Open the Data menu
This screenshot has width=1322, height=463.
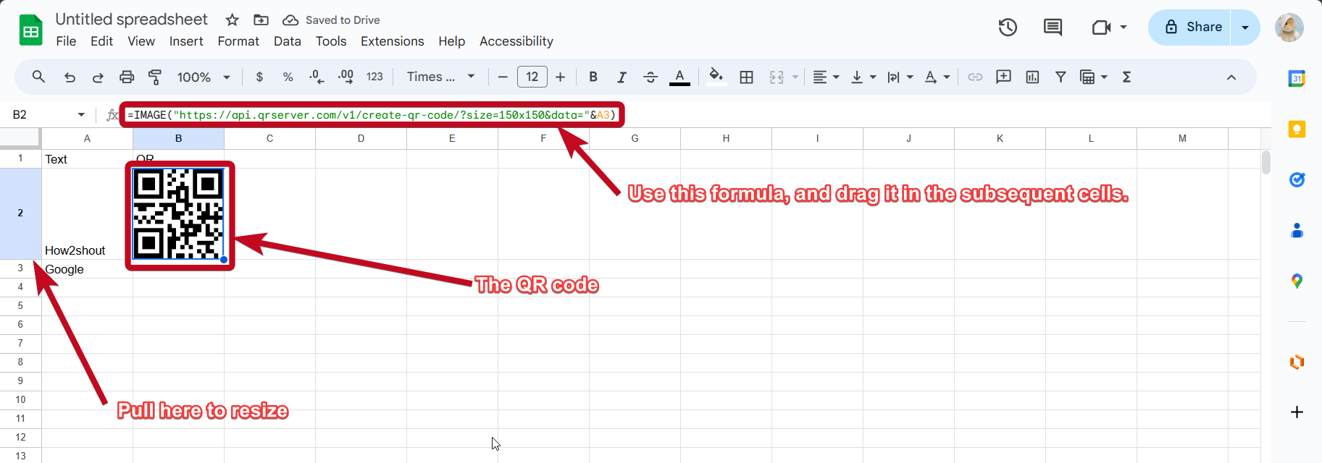pos(287,41)
